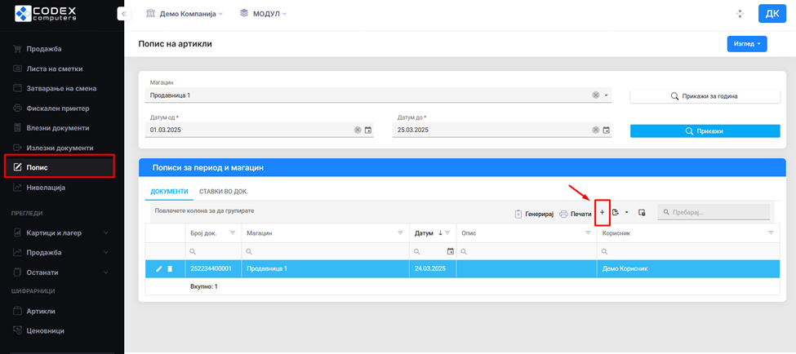Viewport: 796px width, 354px height.
Task: Clear the Магацин selection with the X icon
Action: [596, 95]
